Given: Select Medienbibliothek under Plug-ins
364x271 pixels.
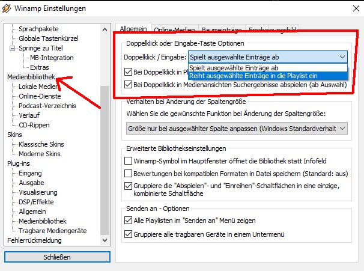Looking at the screenshot, I should pos(43,221).
